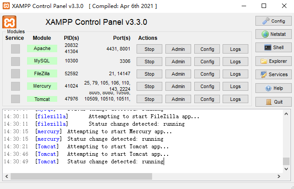Screen dimensions: 294x189
Task: Click the Quit button with the door icon
Action: point(273,102)
